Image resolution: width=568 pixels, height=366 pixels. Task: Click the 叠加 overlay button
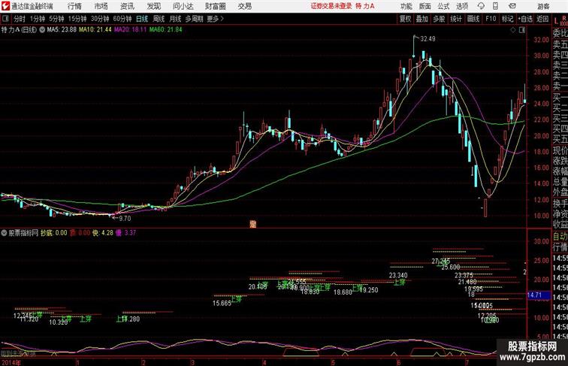pos(422,19)
